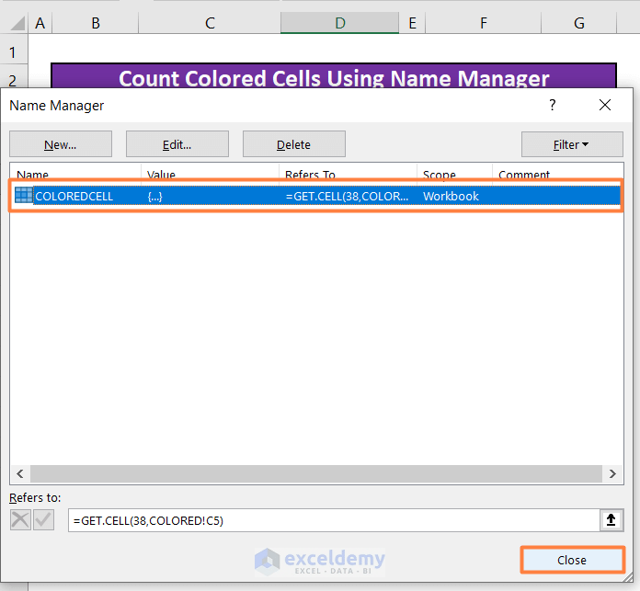The height and width of the screenshot is (591, 640).
Task: Select column F header in worksheet
Action: click(484, 23)
